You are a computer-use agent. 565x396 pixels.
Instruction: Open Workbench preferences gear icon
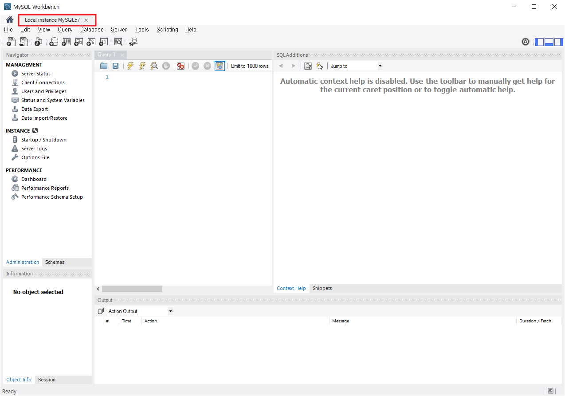[x=526, y=42]
